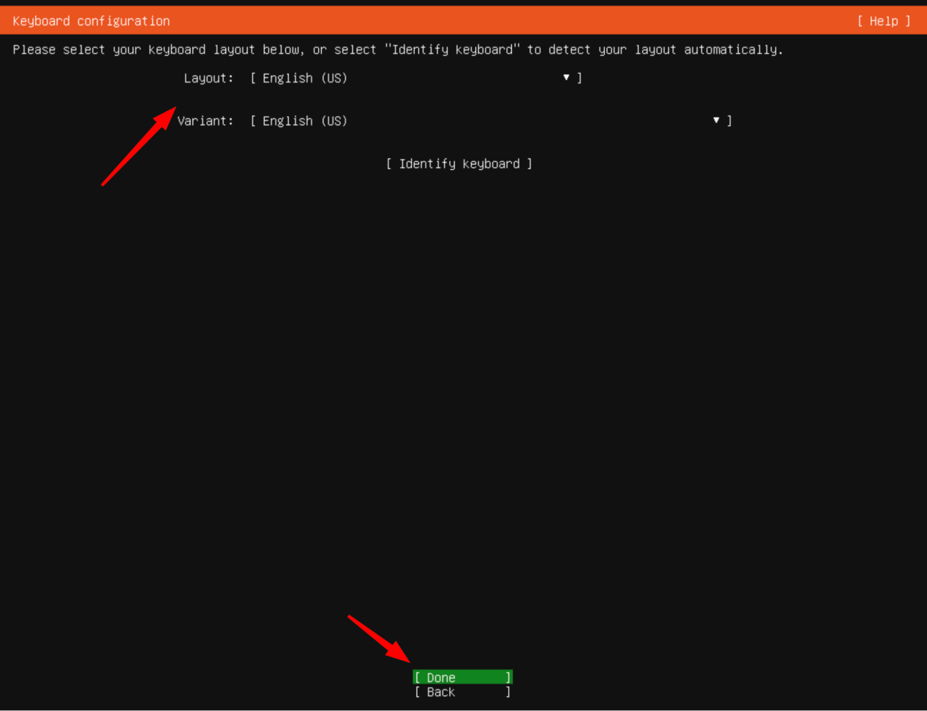Click the Variant dropdown arrow

(x=716, y=121)
